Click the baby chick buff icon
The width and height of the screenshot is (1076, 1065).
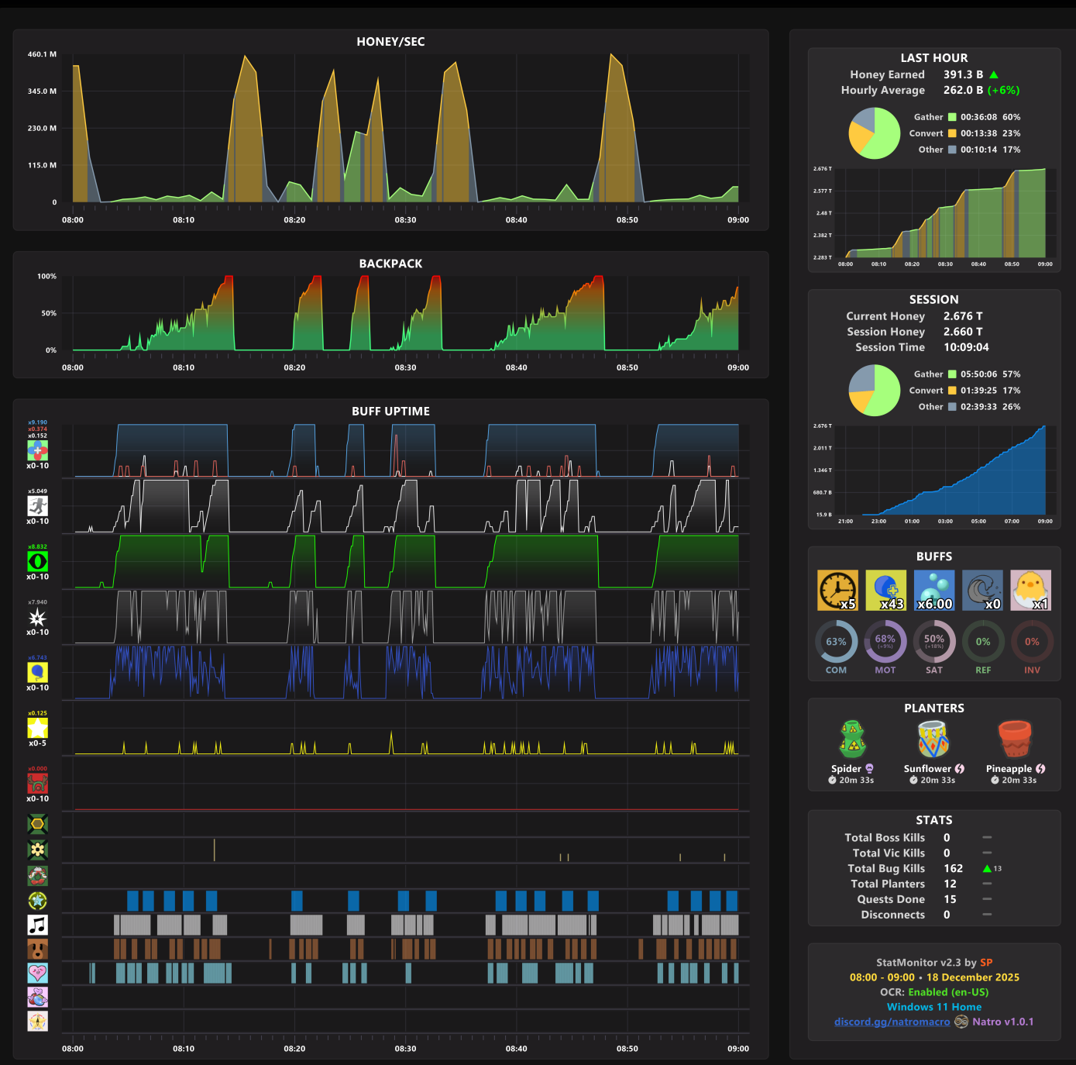1031,591
